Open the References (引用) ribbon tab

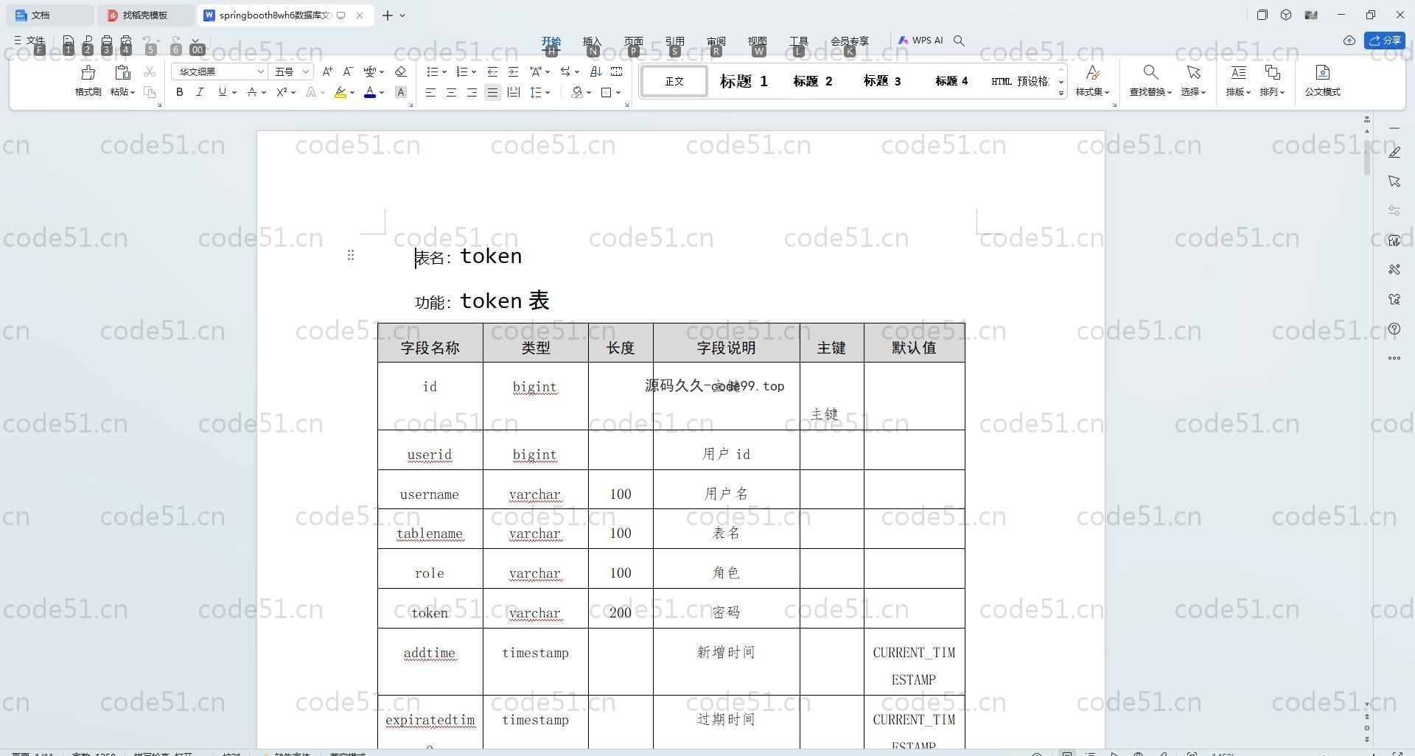[674, 41]
